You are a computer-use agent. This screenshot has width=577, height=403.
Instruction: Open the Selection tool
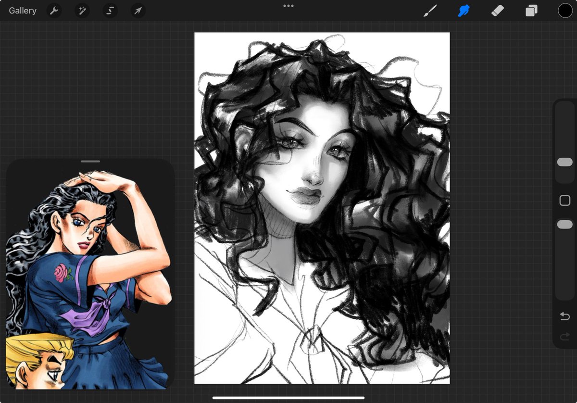(110, 10)
